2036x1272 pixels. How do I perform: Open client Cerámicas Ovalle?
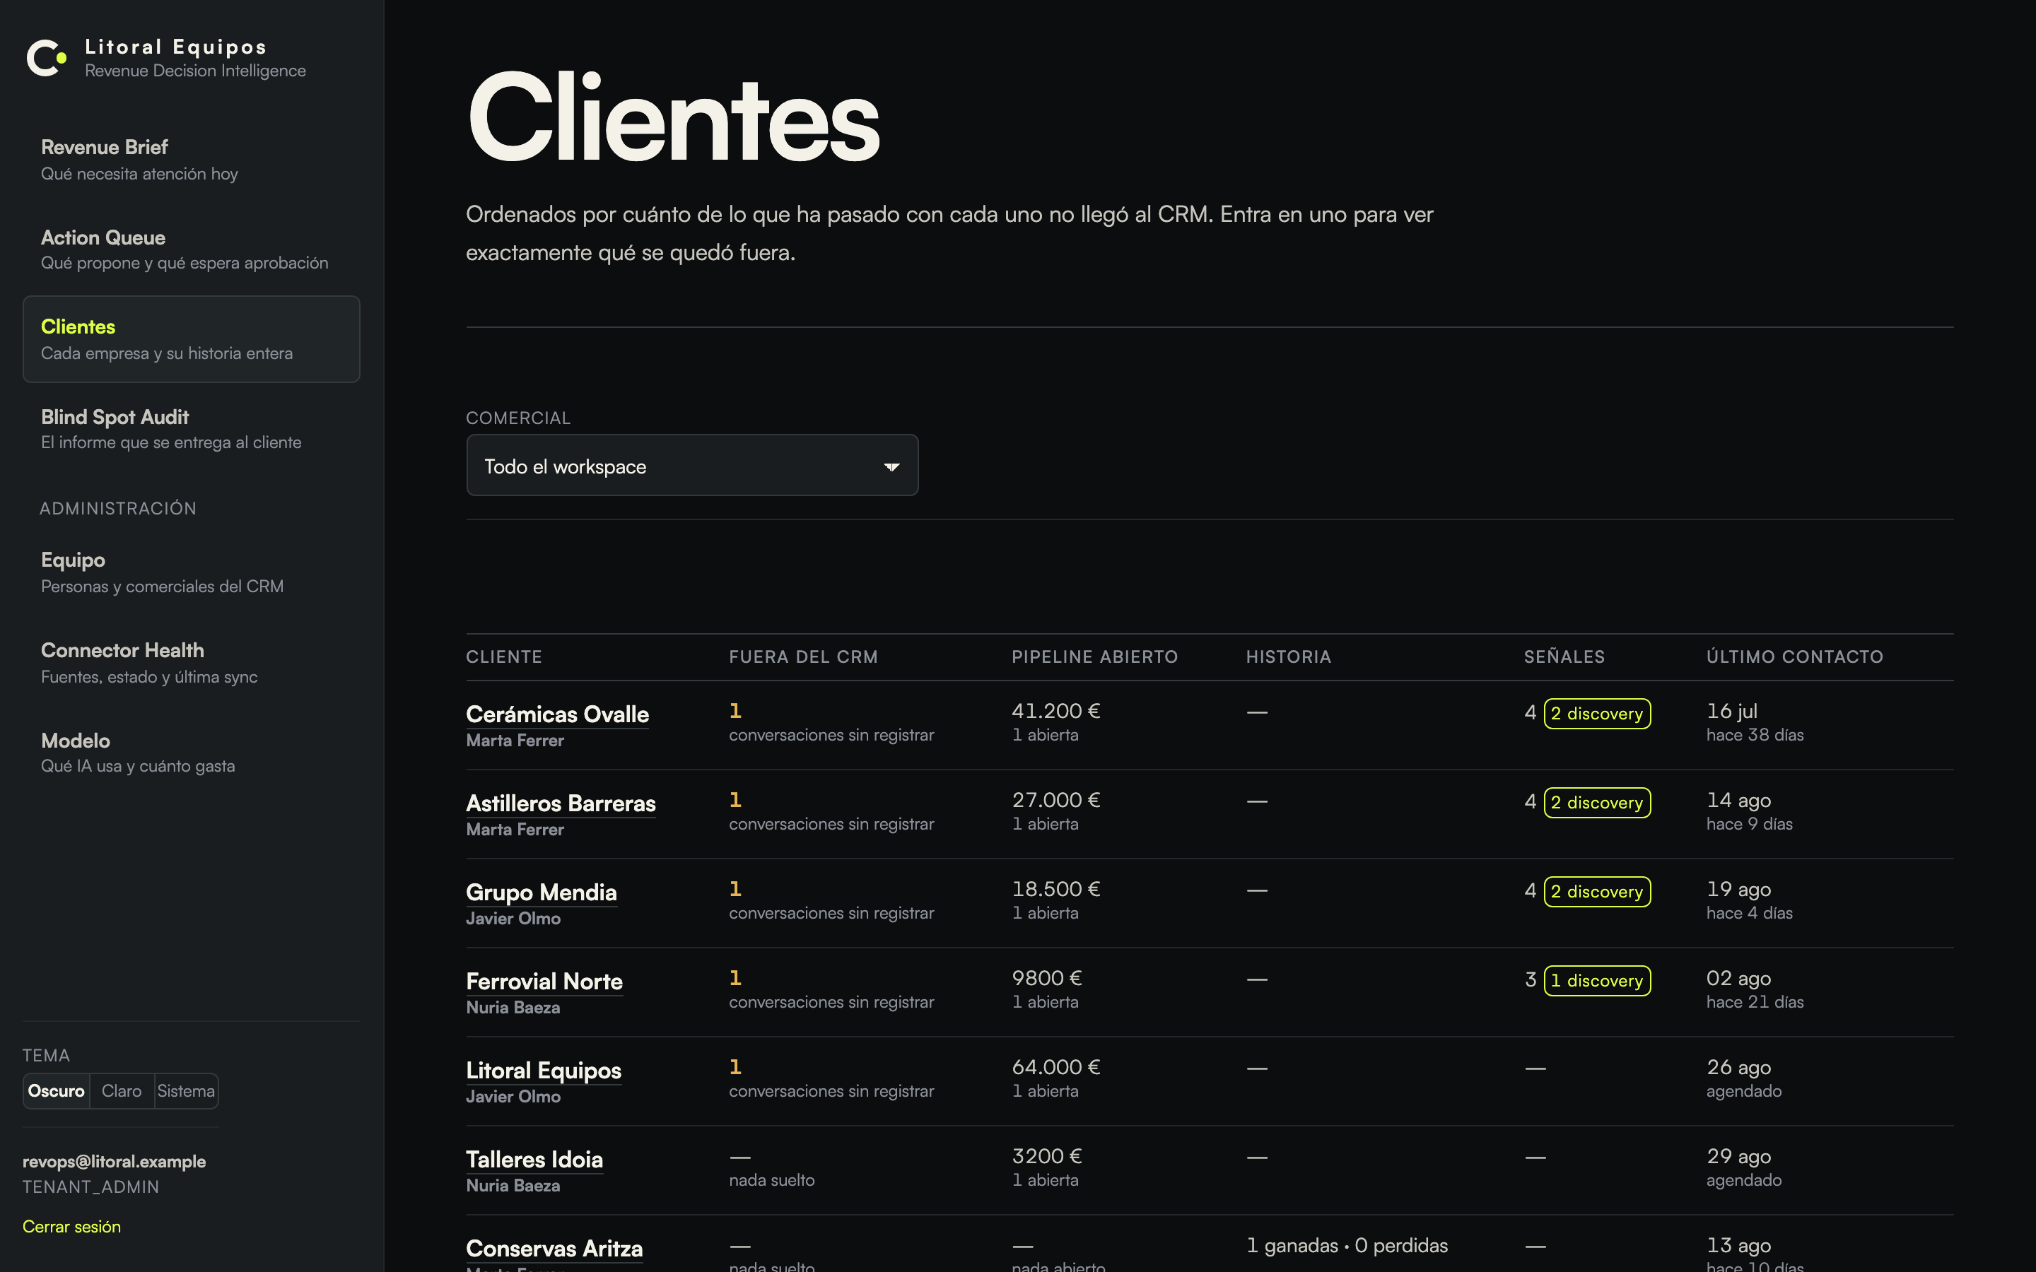557,714
